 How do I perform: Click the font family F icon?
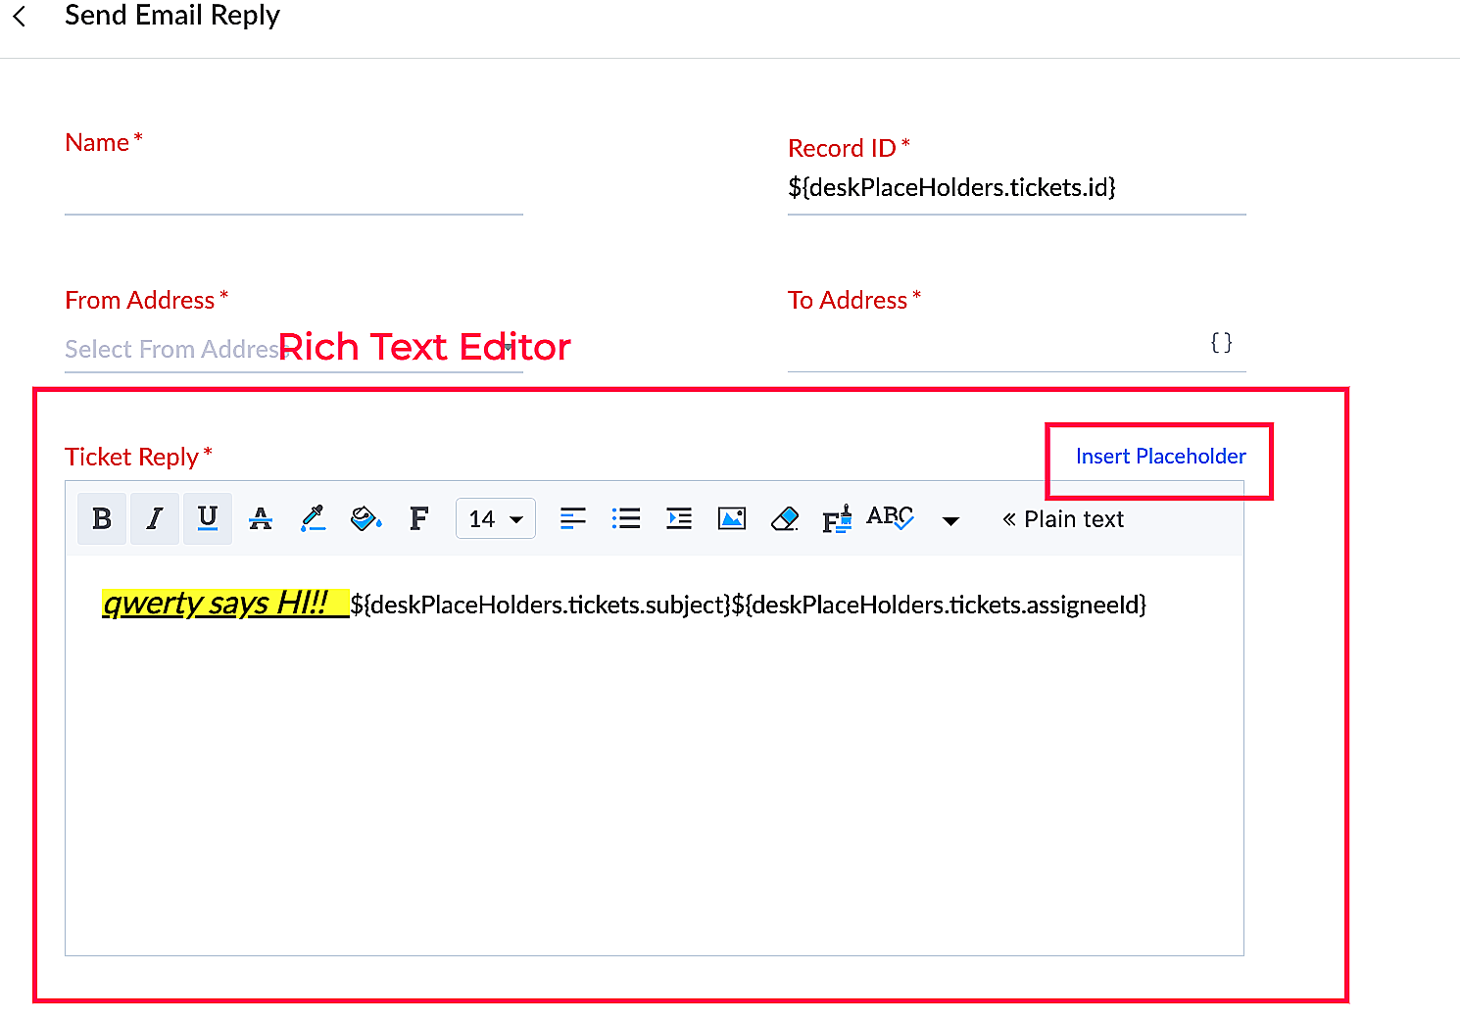(x=418, y=518)
